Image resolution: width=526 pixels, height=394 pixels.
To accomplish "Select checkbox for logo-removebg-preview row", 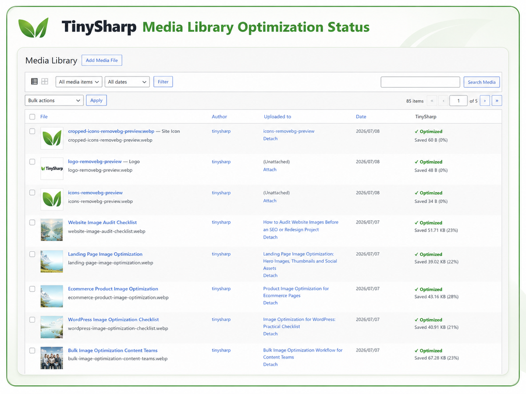I will [x=32, y=162].
